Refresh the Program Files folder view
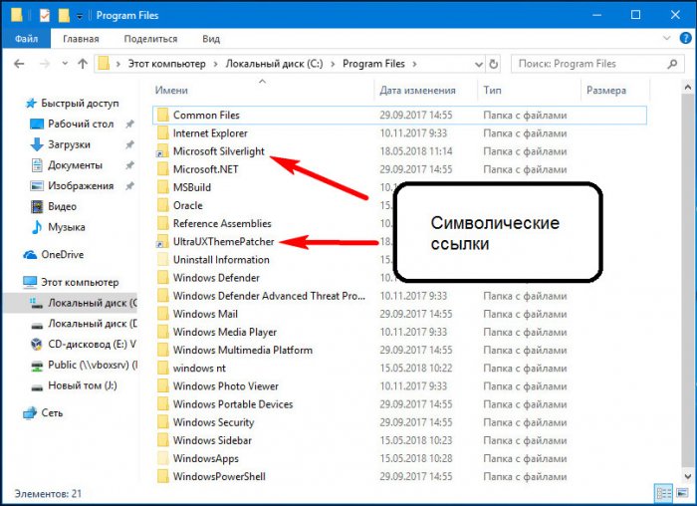 click(494, 64)
